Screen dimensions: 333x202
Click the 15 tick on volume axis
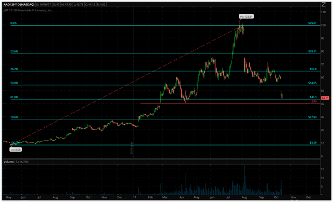pos(323,169)
